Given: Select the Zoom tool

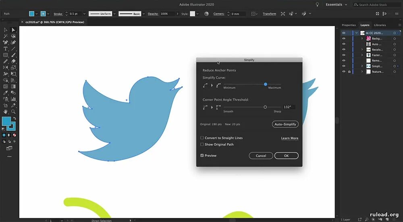Looking at the screenshot, I should coord(13,112).
